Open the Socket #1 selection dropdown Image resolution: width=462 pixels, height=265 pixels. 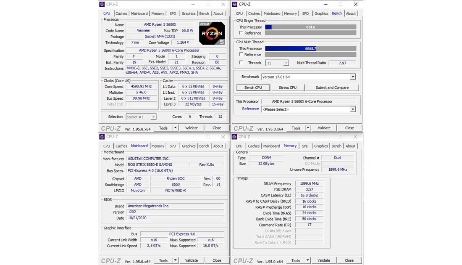point(141,117)
